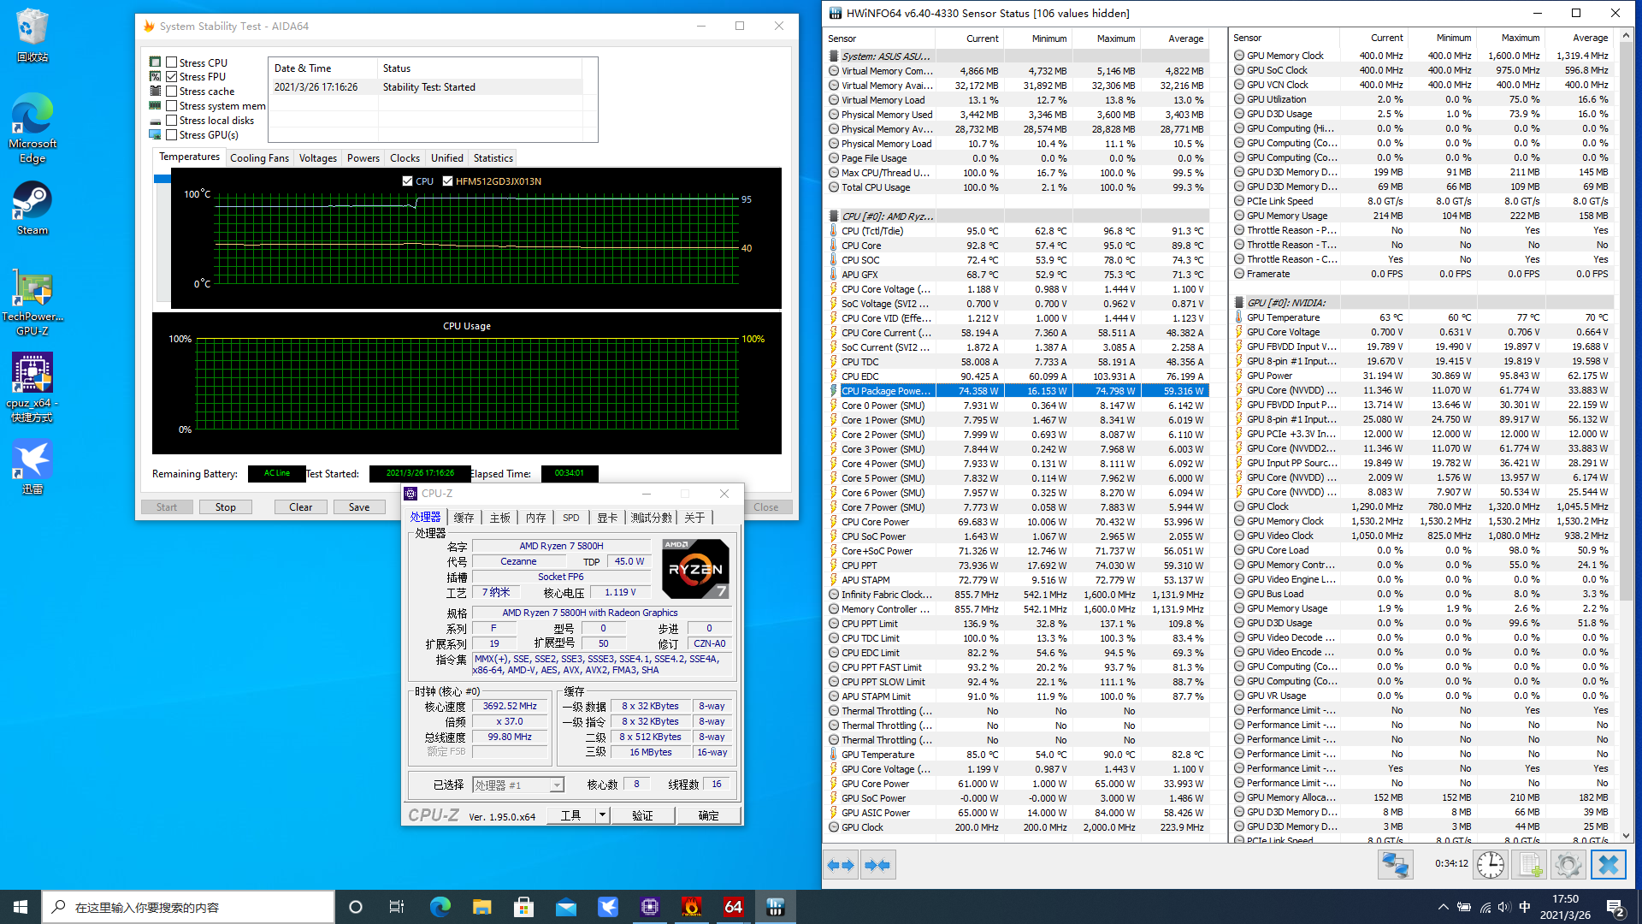Close sensors with the blue X icon

click(x=1608, y=865)
